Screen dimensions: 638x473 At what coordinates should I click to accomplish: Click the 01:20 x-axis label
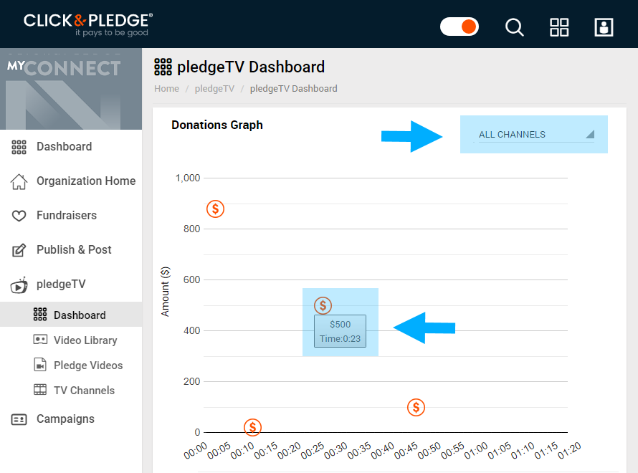point(569,450)
